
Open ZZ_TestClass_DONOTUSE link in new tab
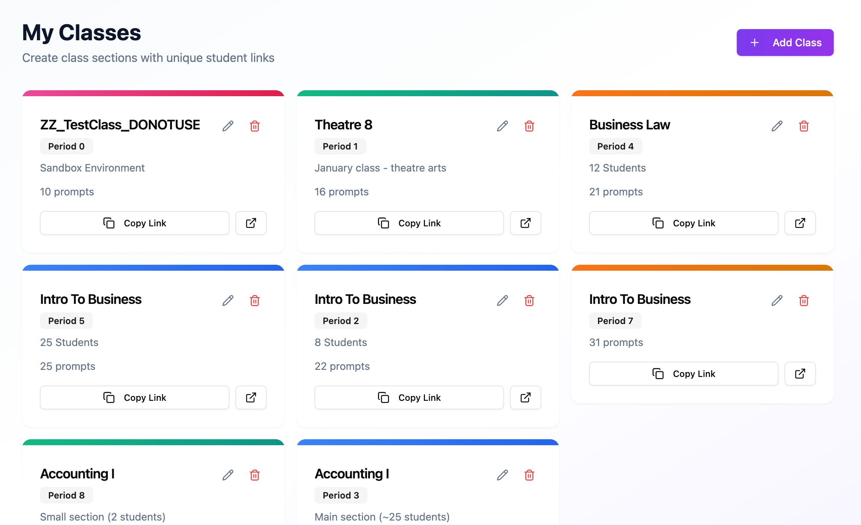pos(251,223)
